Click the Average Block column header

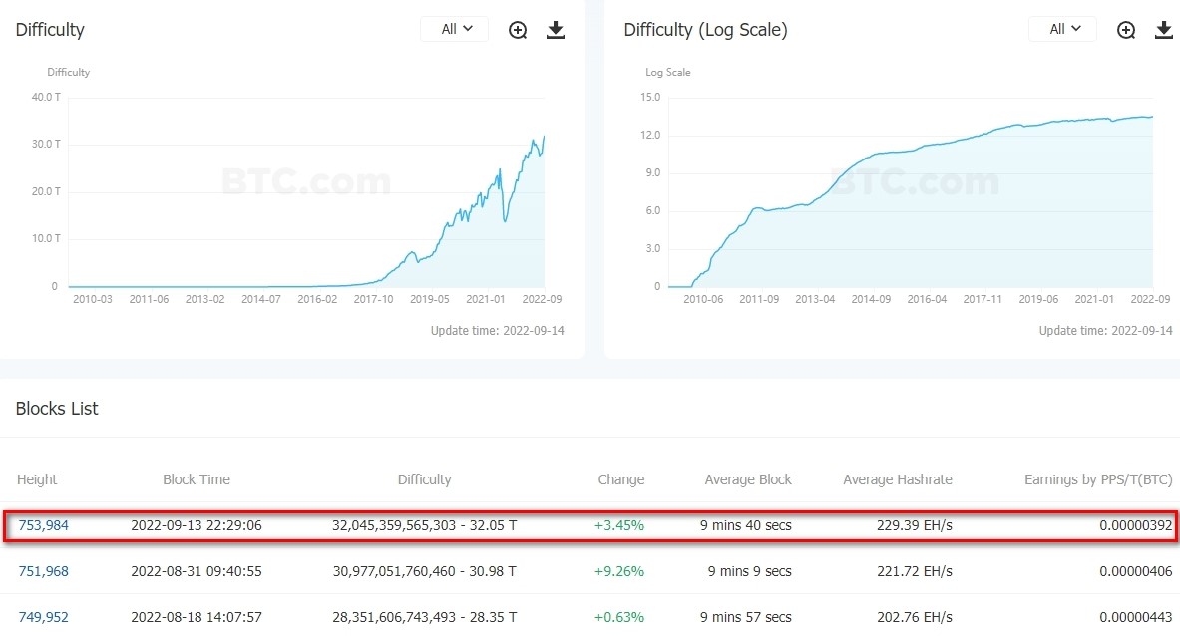[748, 479]
